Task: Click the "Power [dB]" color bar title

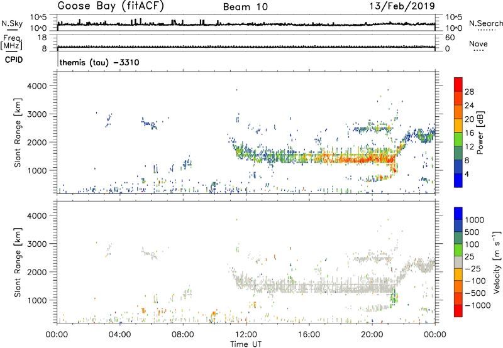Action: [480, 133]
